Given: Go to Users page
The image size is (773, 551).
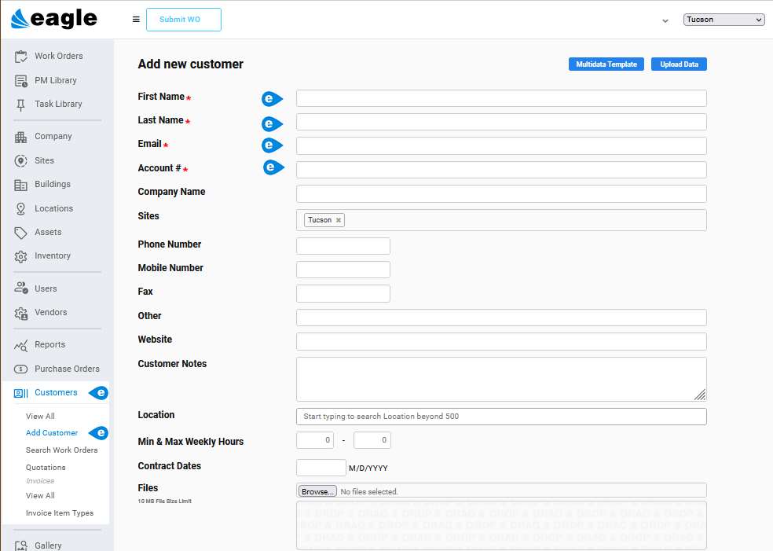Looking at the screenshot, I should point(46,288).
